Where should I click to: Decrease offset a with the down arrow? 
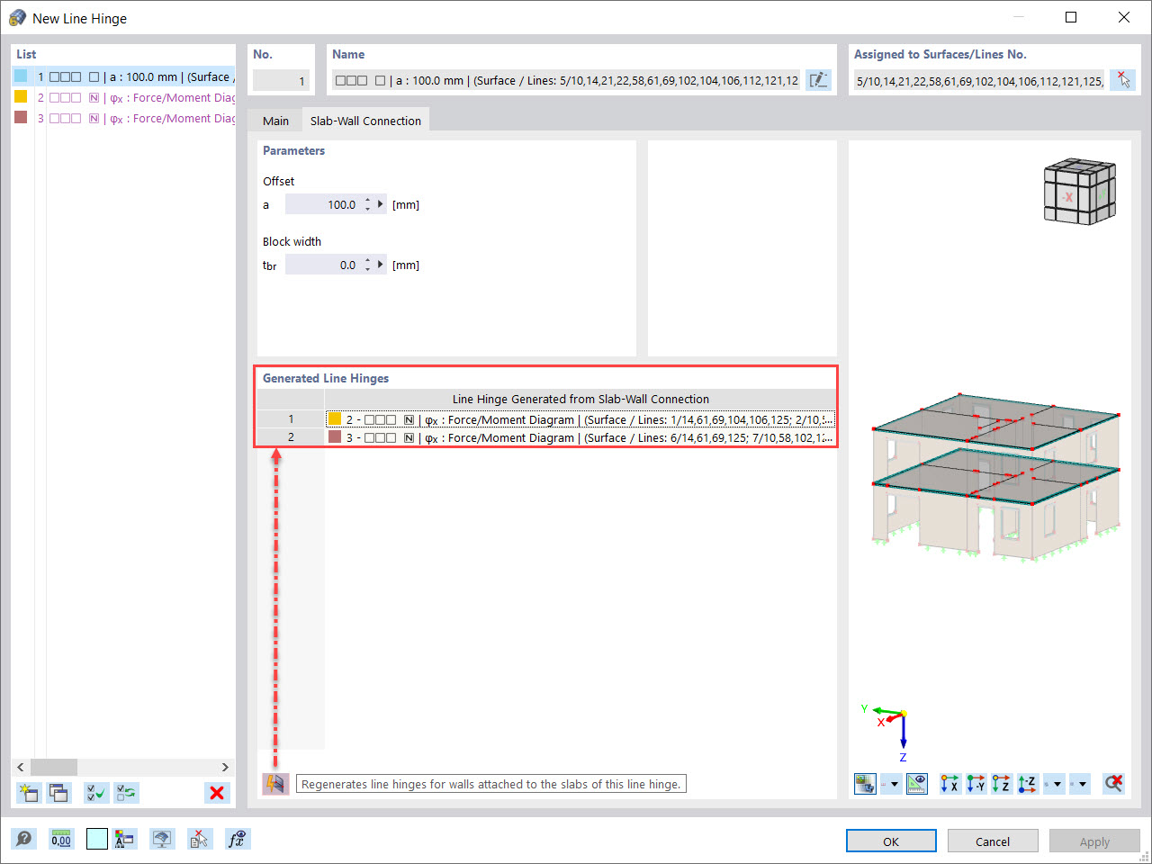pos(367,209)
